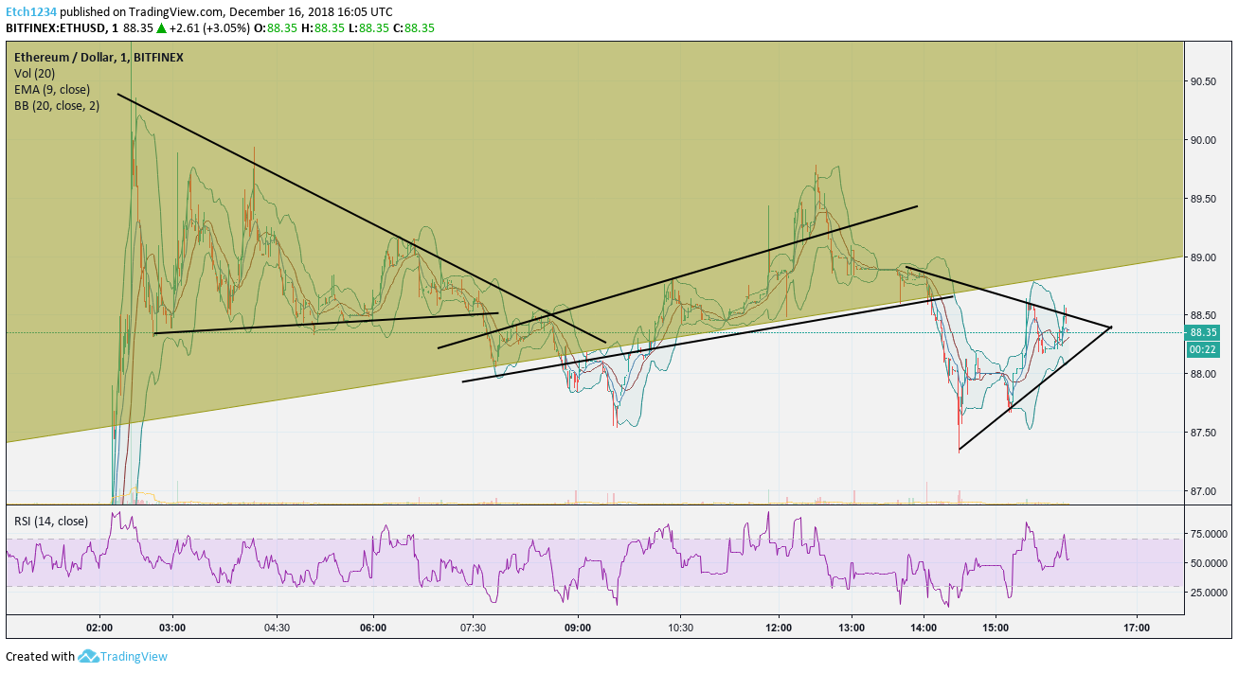Click the 04:30 time axis label
Viewport: 1238px width, 673px height.
276,628
